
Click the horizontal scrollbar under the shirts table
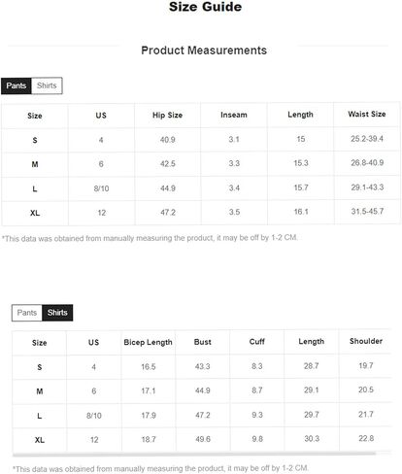pos(194,454)
